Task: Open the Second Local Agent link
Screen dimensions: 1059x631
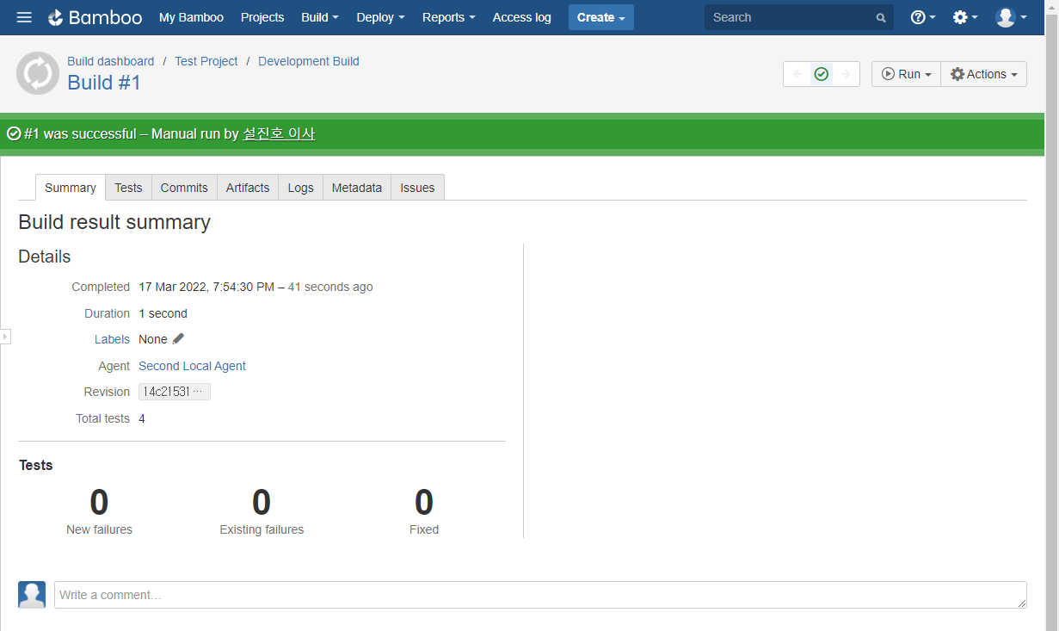Action: (192, 366)
